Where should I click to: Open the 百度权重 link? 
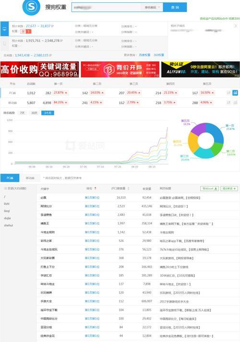tap(144, 55)
